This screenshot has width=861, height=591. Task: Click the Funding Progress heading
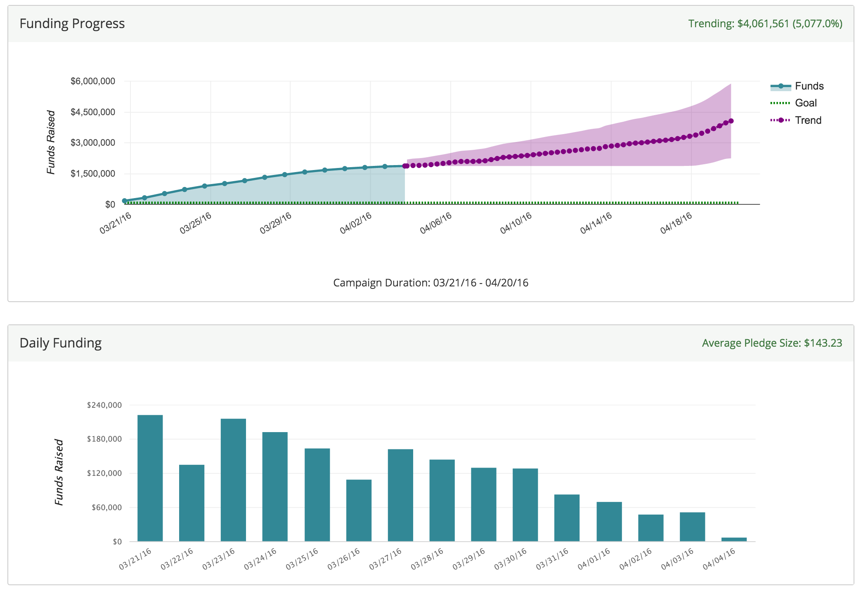coord(72,24)
